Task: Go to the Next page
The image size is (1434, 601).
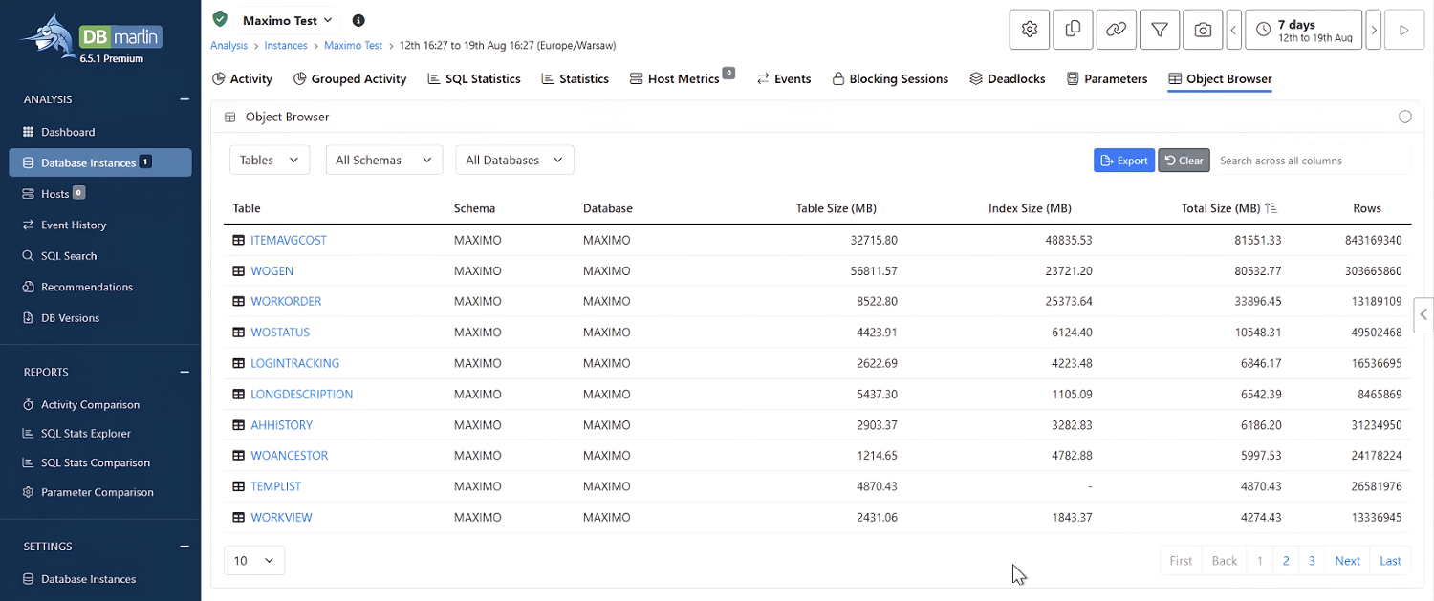Action: [x=1347, y=561]
